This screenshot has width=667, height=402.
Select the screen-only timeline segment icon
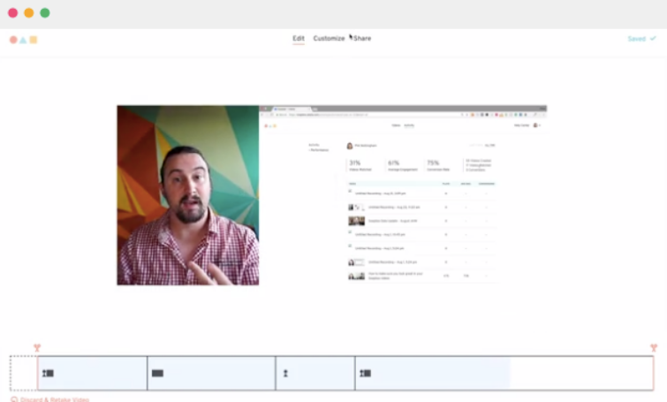click(157, 373)
